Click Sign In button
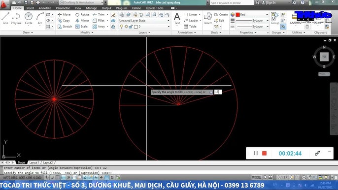The width and height of the screenshot is (338, 190). click(269, 2)
